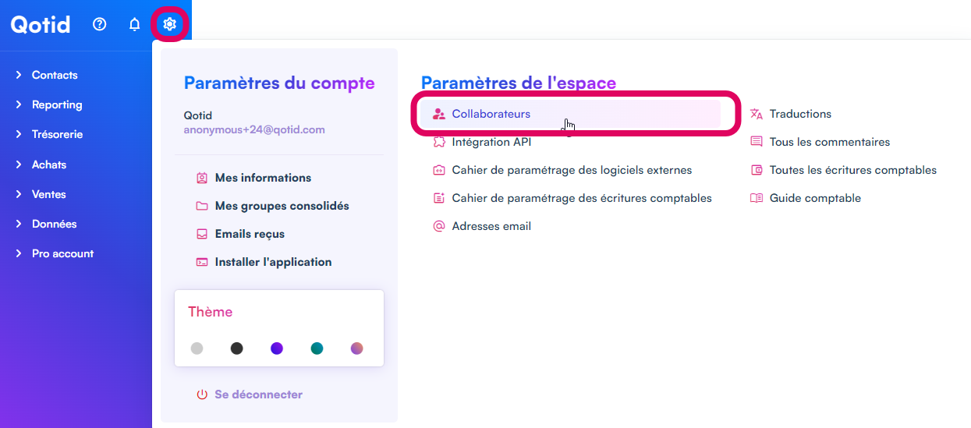Open Cahier de paramétrage des logiciels externes

coord(572,170)
